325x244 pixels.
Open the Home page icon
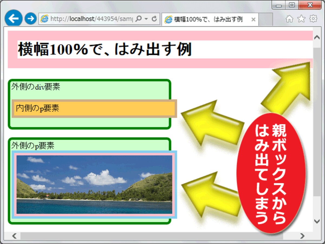click(x=290, y=18)
